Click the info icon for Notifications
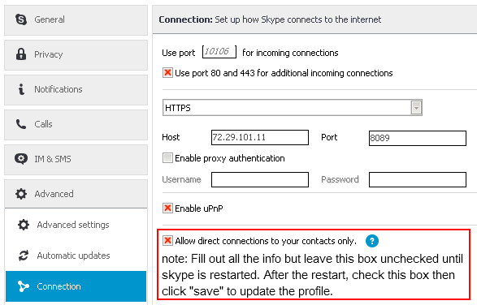The image size is (477, 305). [21, 89]
